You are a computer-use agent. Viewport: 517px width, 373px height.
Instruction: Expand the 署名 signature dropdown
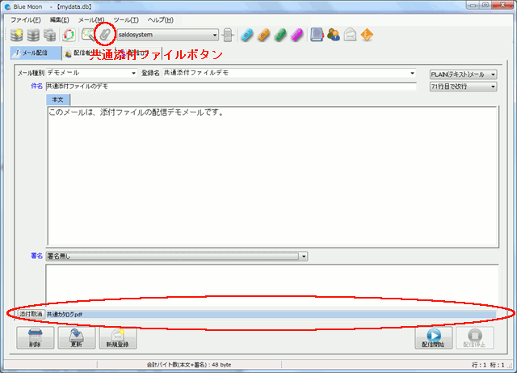click(x=303, y=256)
